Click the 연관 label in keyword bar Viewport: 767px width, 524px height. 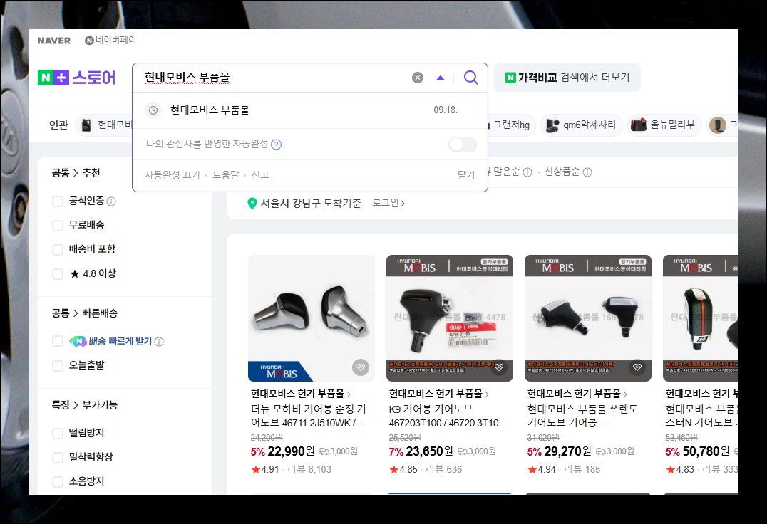tap(58, 125)
